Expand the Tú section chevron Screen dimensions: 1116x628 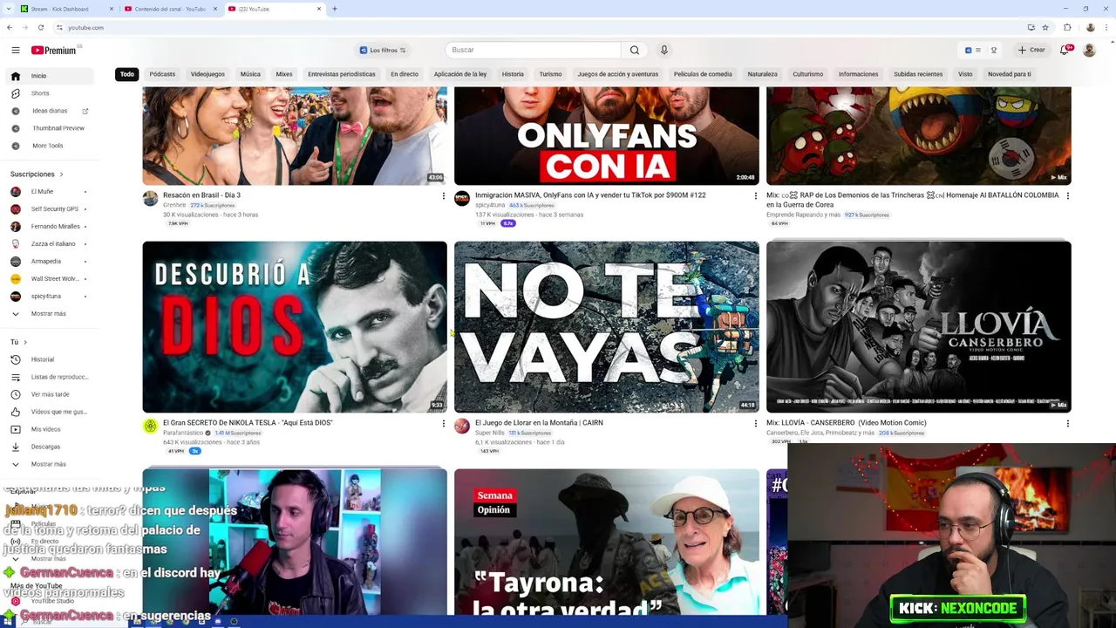[24, 342]
